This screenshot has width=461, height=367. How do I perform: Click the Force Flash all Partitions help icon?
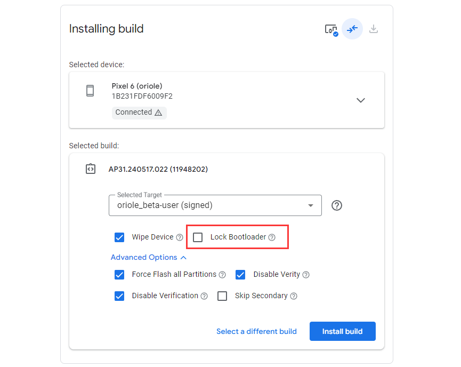(x=222, y=275)
